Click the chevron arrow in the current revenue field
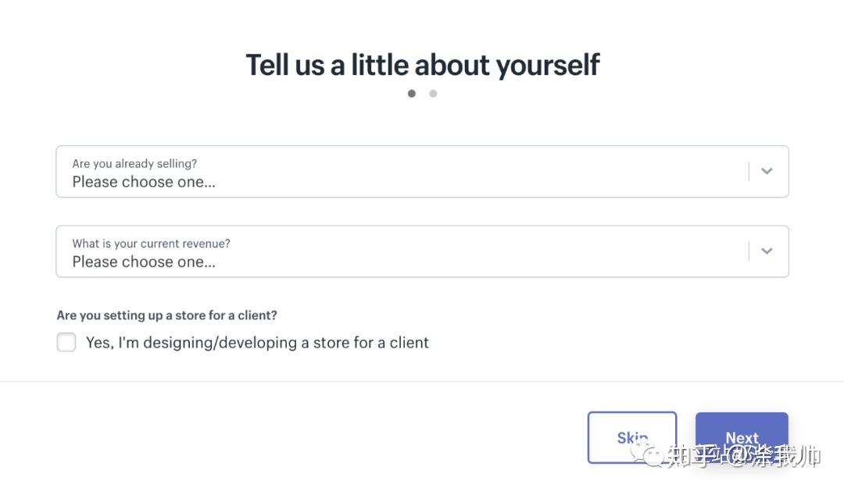844x492 pixels. (x=767, y=251)
